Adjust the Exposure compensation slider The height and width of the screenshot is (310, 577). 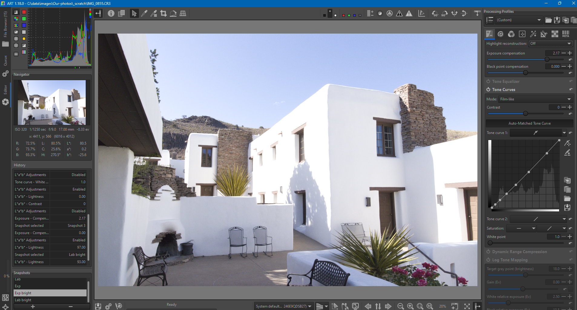click(526, 60)
